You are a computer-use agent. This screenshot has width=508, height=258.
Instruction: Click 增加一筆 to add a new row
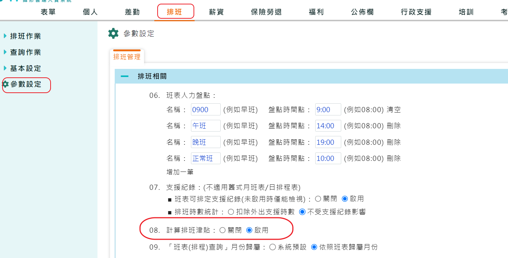(x=181, y=172)
